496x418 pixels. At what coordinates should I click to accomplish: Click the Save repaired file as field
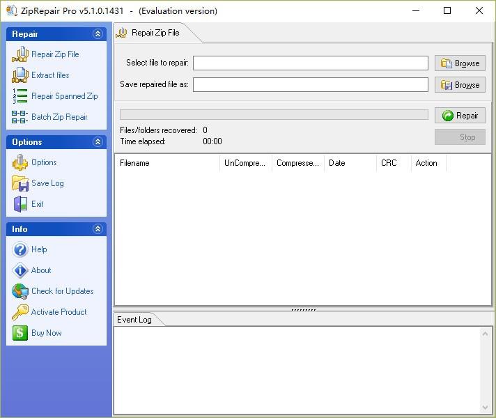[x=310, y=84]
